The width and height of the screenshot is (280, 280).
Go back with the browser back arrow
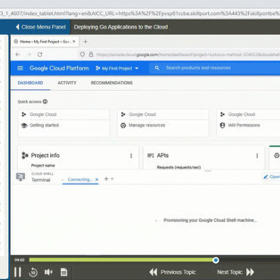pos(17,55)
